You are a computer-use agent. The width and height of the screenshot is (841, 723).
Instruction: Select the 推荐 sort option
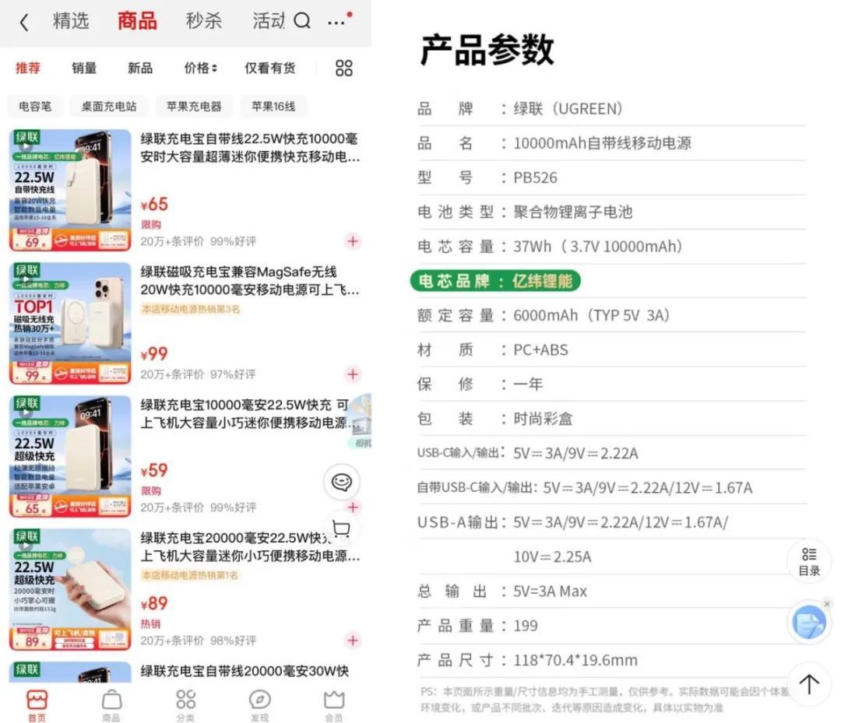[28, 68]
